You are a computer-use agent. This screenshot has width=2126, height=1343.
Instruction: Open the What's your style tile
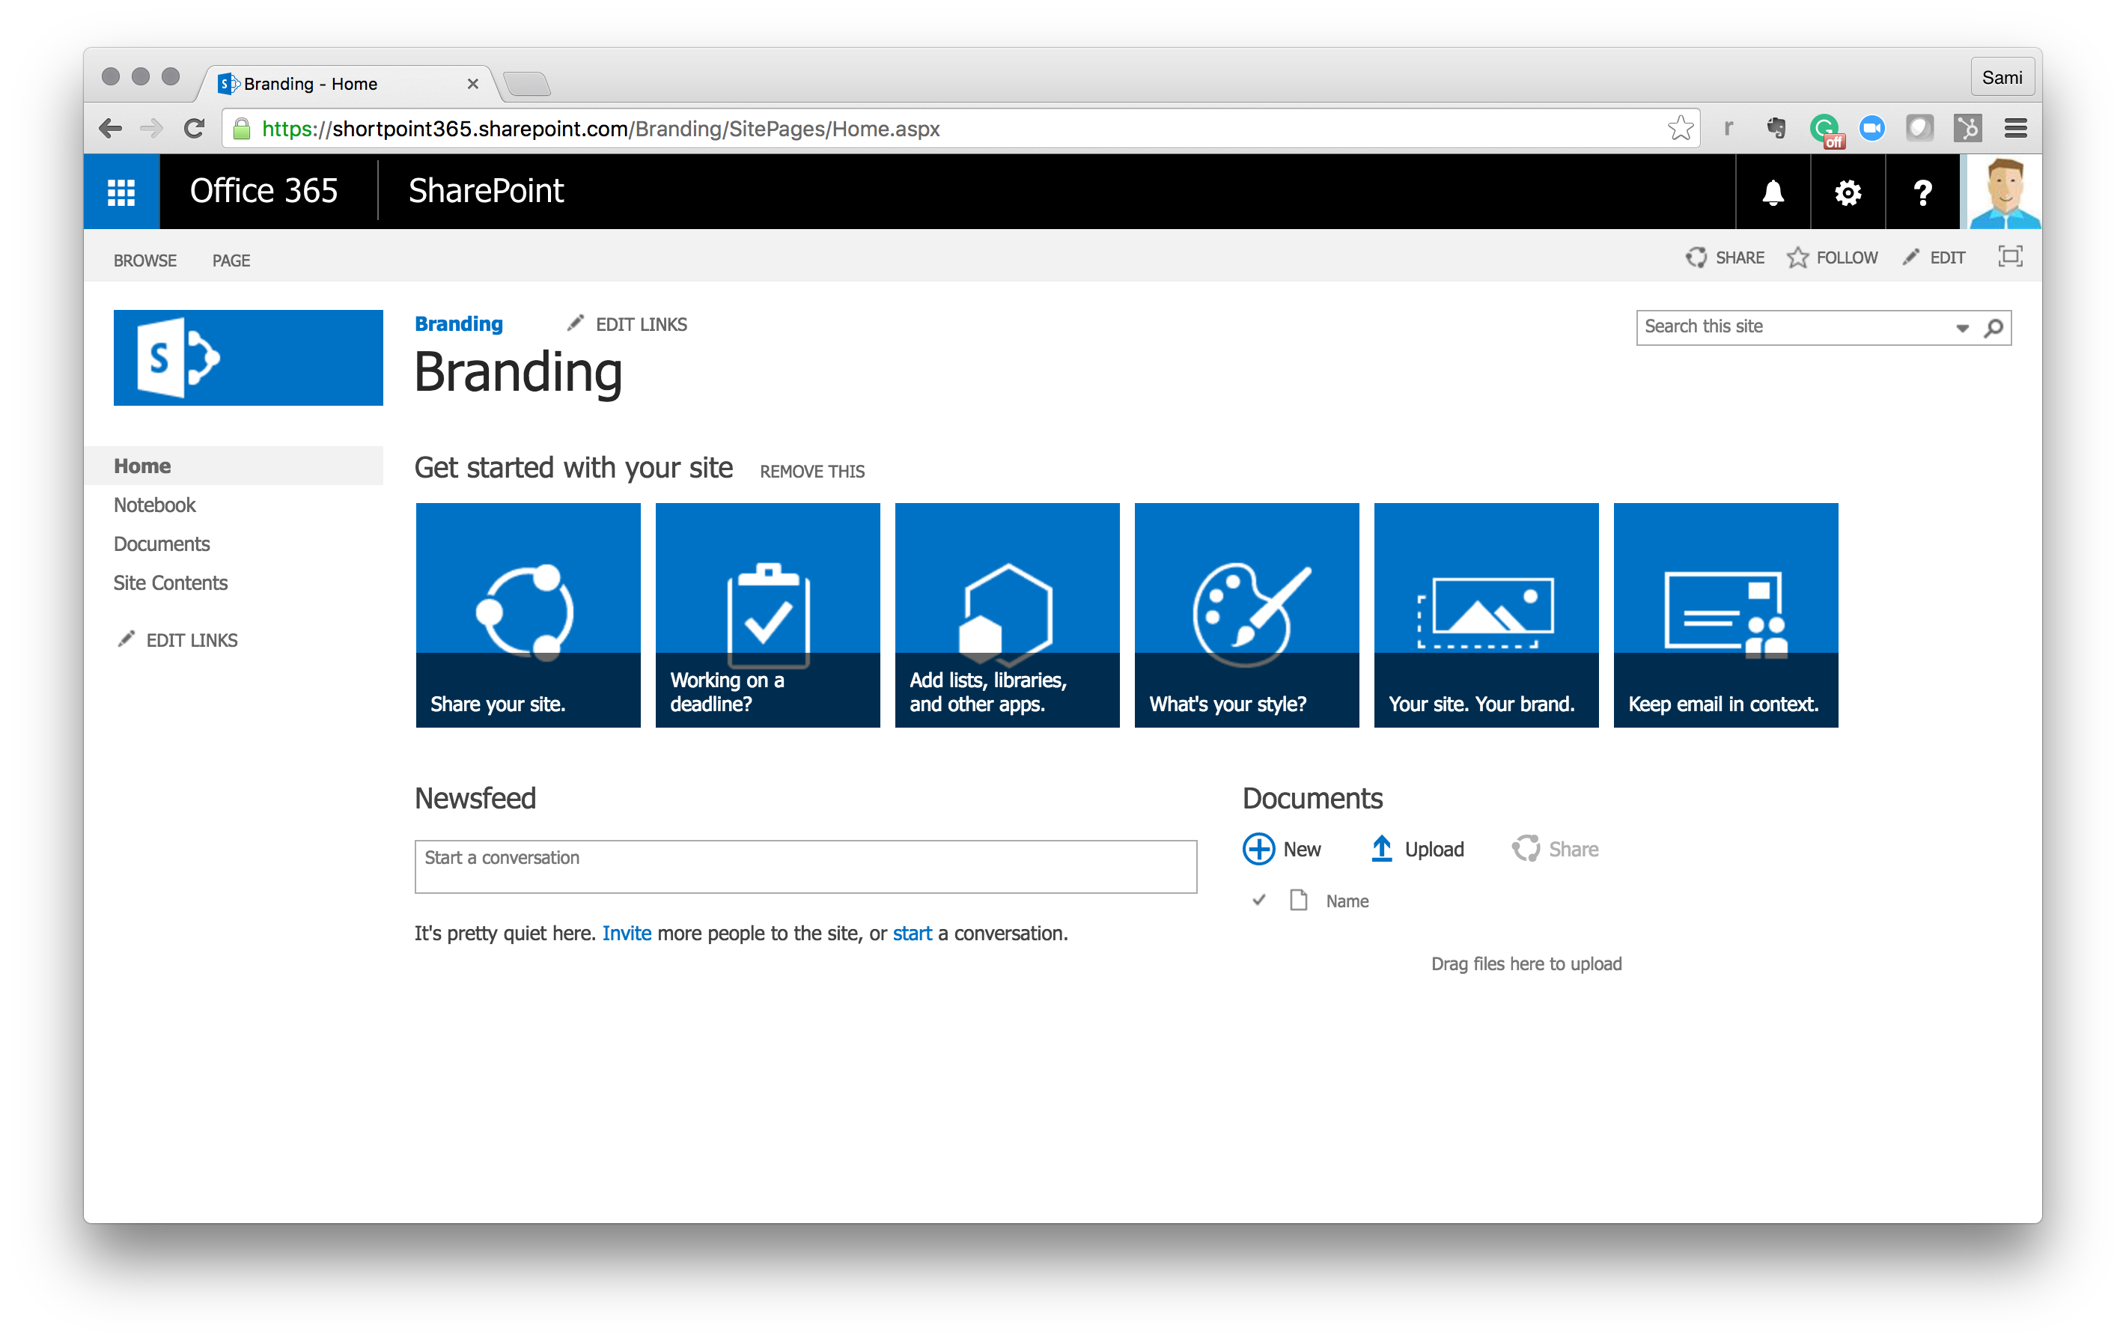click(x=1246, y=615)
